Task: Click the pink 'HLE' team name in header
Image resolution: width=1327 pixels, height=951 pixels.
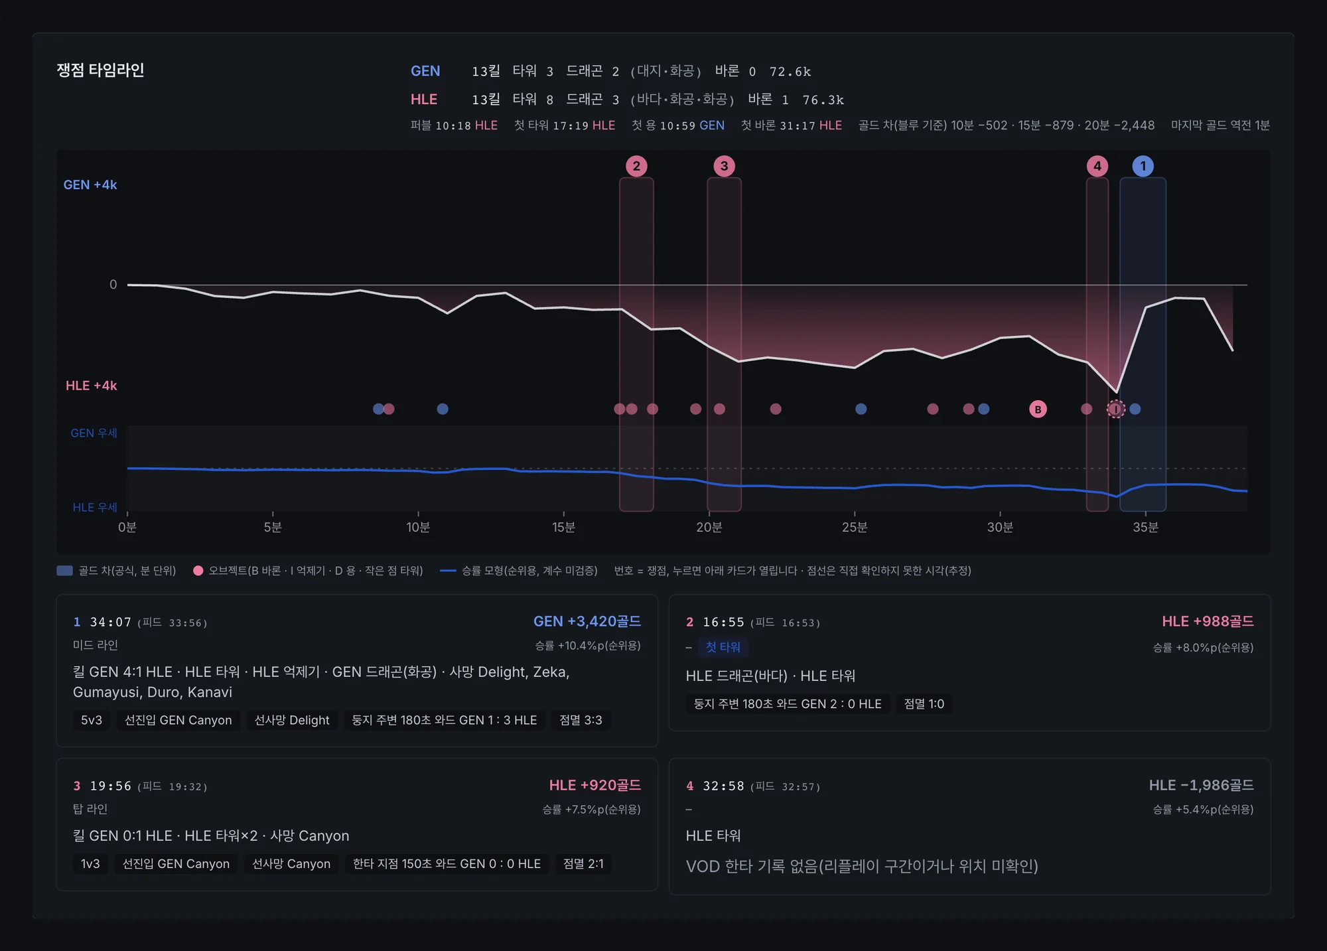Action: pyautogui.click(x=424, y=100)
